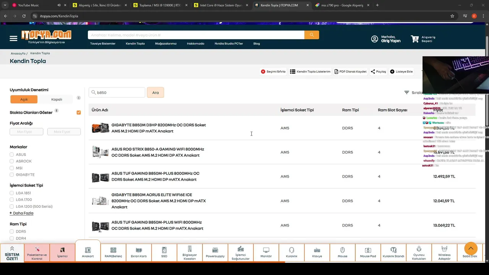Click the Max Fiyat input field

(x=64, y=132)
